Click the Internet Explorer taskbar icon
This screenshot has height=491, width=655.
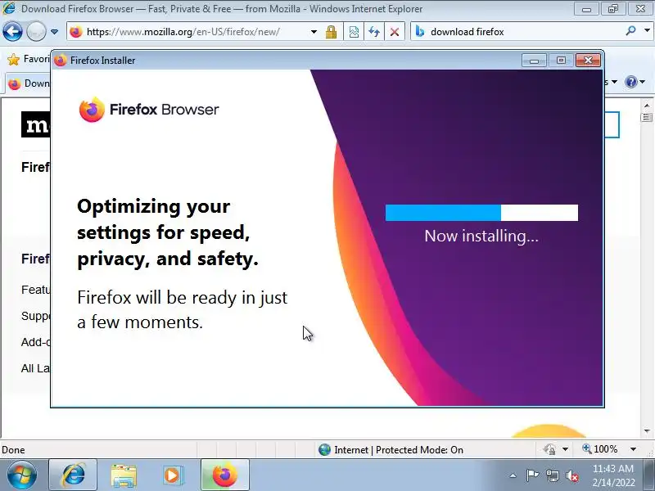(x=73, y=475)
